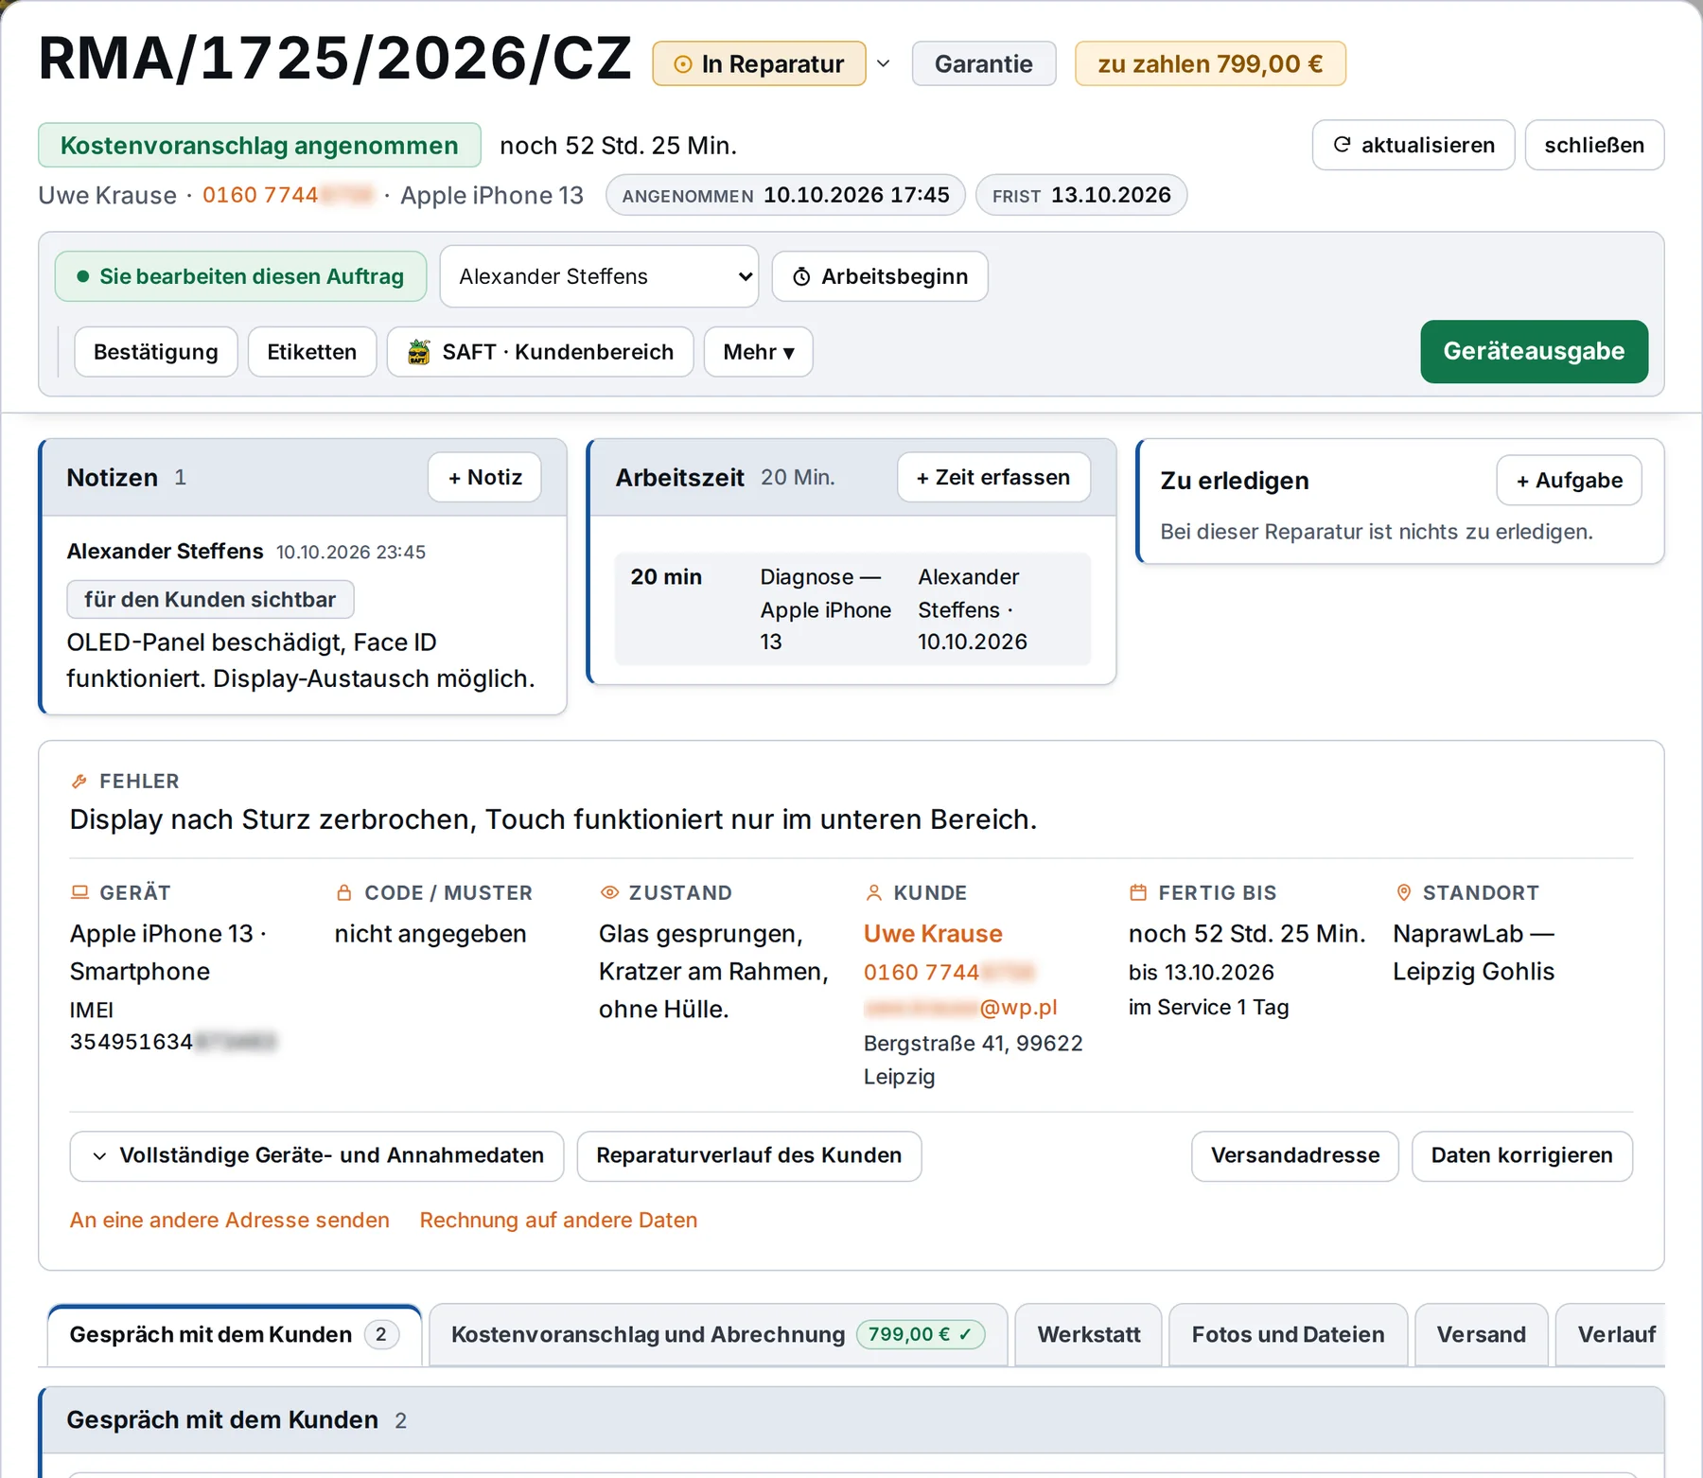1703x1478 pixels.
Task: Click the SAFT pineapple icon
Action: (418, 352)
